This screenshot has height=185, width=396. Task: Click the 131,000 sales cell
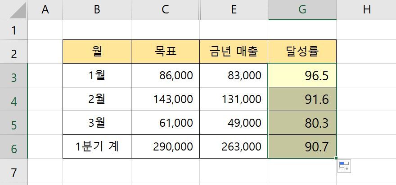pos(234,99)
